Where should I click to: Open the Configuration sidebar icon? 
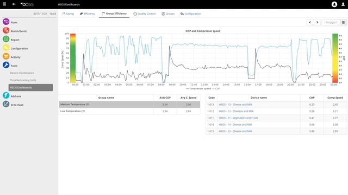pyautogui.click(x=6, y=48)
